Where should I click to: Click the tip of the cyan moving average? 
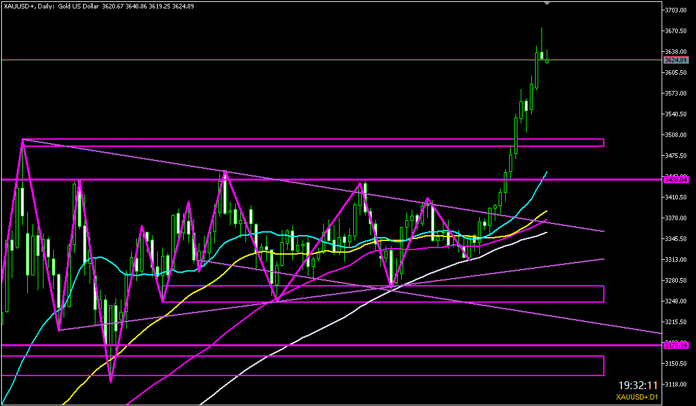pos(547,172)
